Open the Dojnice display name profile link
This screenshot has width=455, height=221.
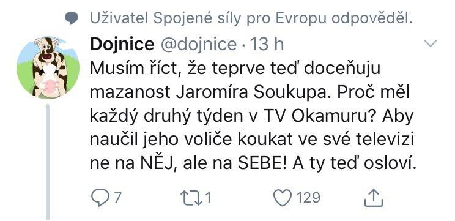122,45
